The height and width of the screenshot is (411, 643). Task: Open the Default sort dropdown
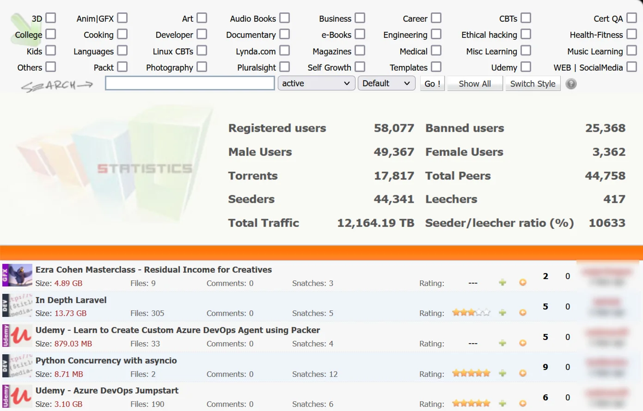386,83
